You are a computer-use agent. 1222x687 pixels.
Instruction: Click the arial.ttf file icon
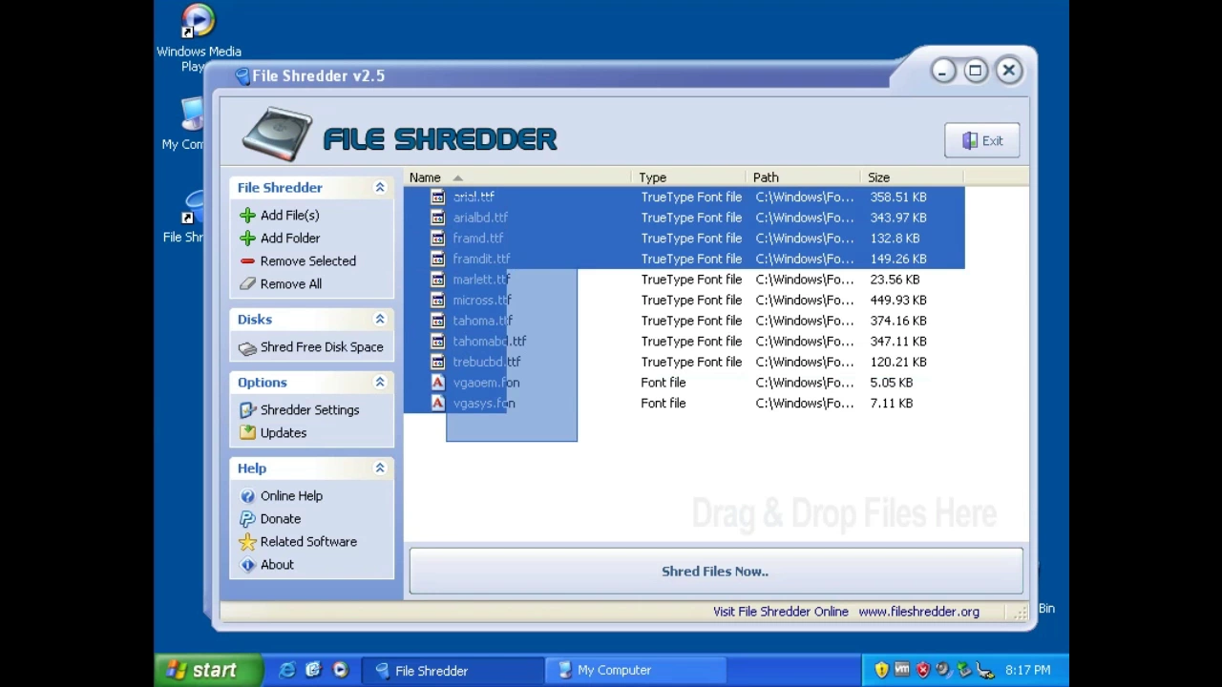pos(437,198)
